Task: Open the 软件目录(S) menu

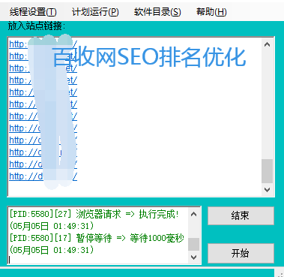Action: click(157, 12)
